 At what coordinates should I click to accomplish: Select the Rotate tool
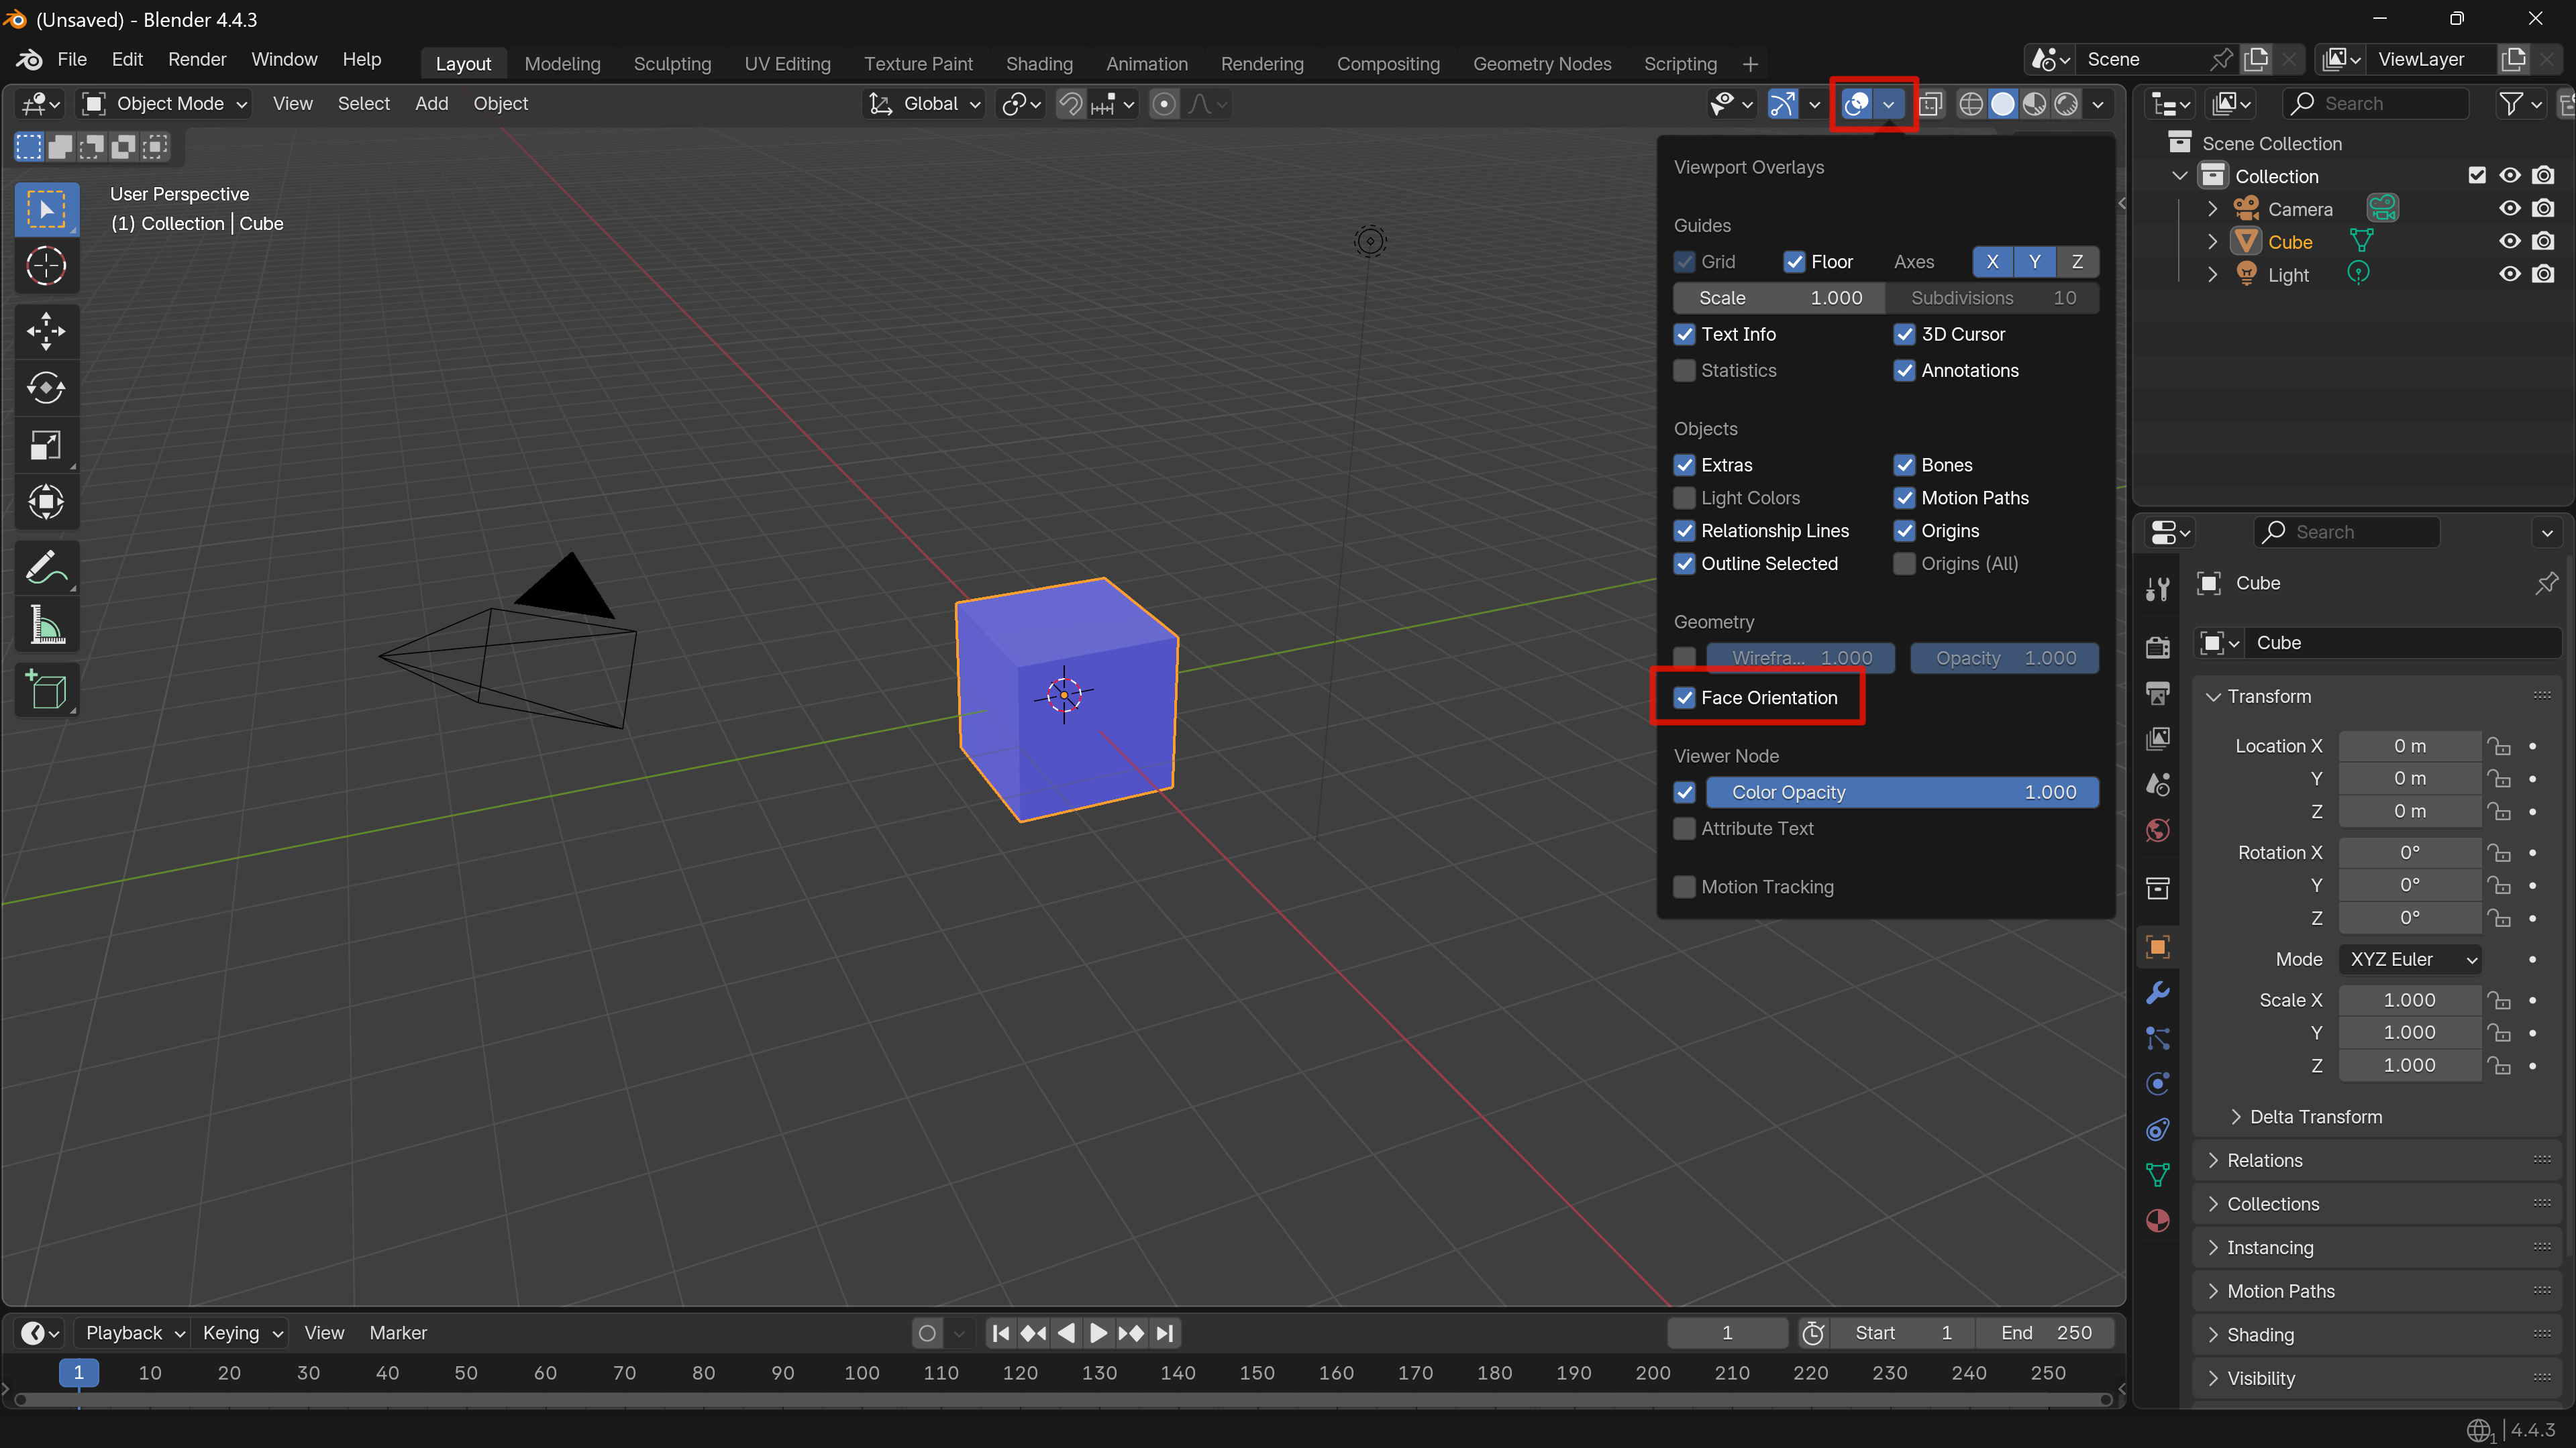tap(46, 388)
